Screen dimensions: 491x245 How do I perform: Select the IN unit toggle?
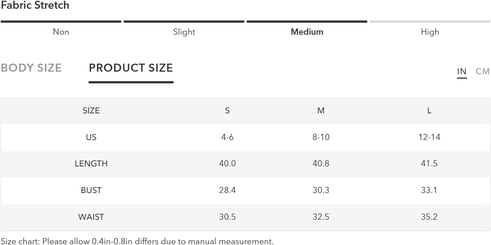click(462, 71)
